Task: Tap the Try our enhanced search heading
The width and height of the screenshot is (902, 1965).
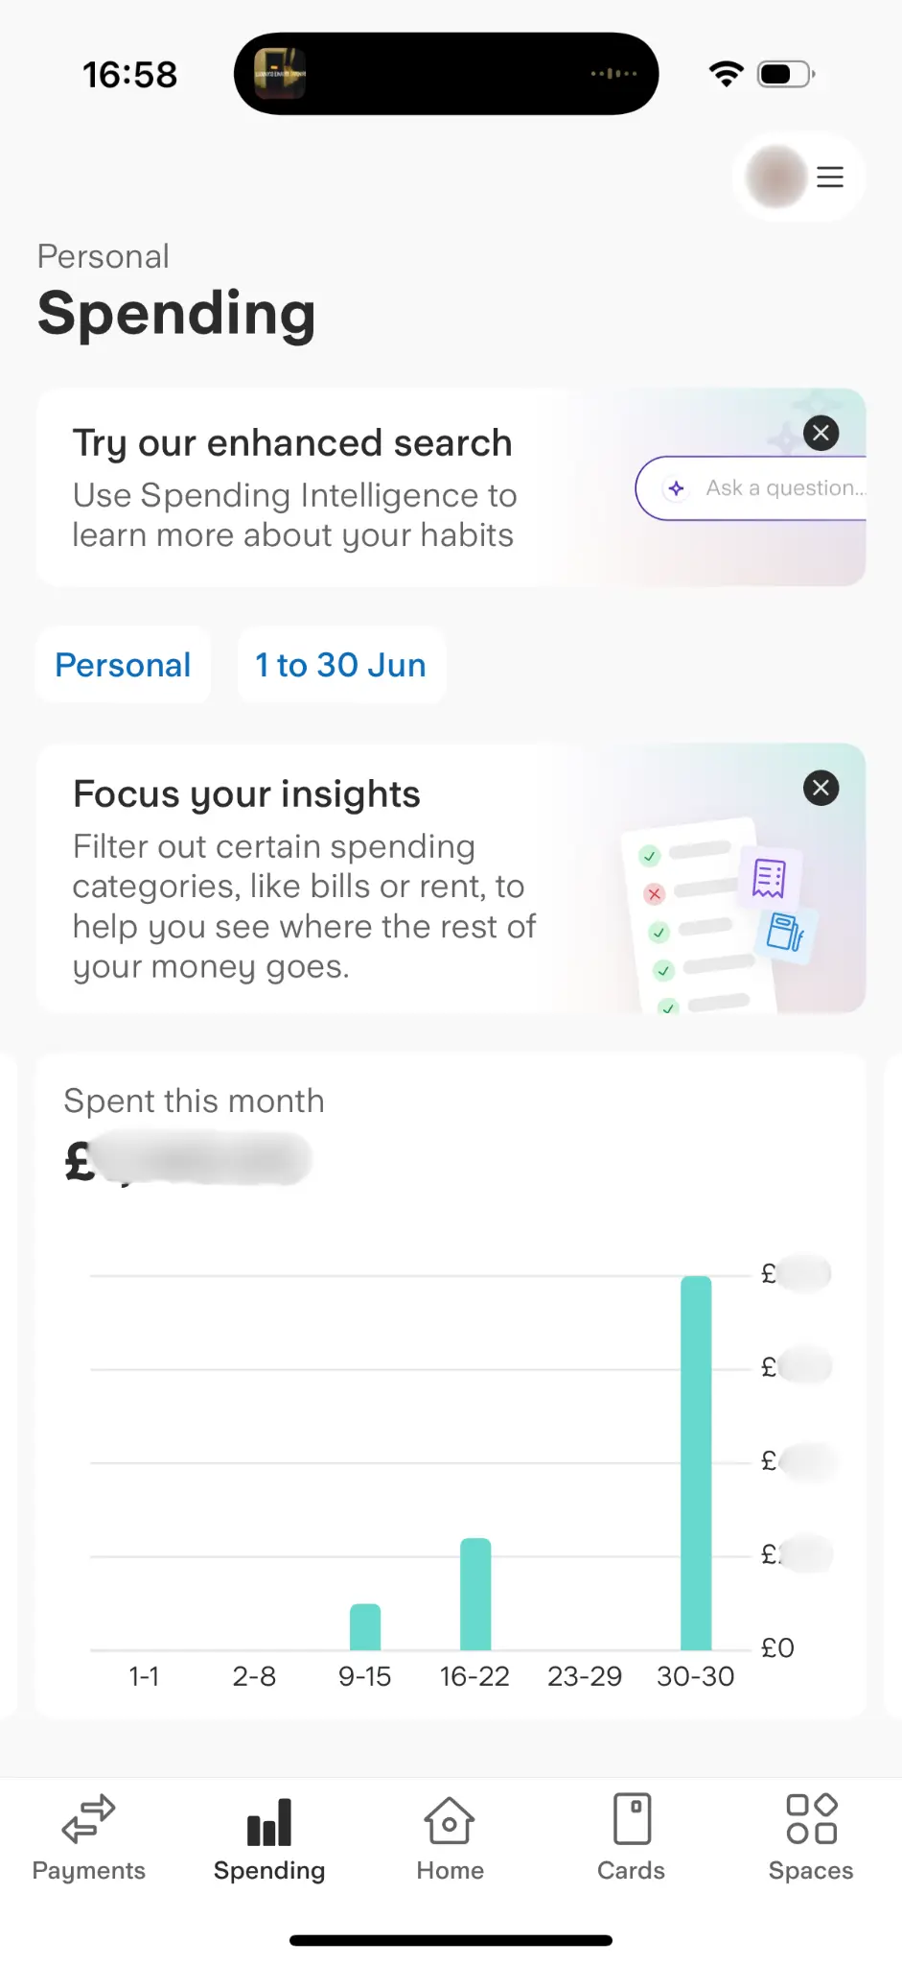Action: [292, 443]
